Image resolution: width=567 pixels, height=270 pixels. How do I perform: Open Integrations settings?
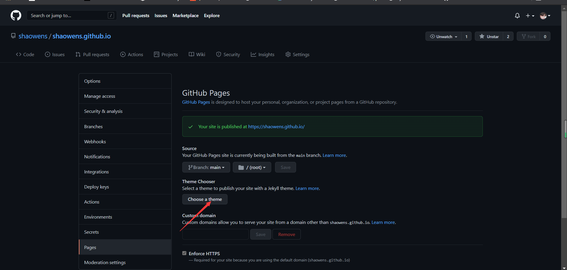[125, 172]
